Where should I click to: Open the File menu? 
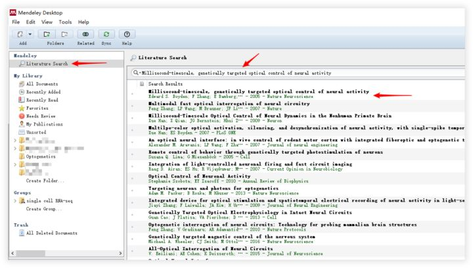16,22
